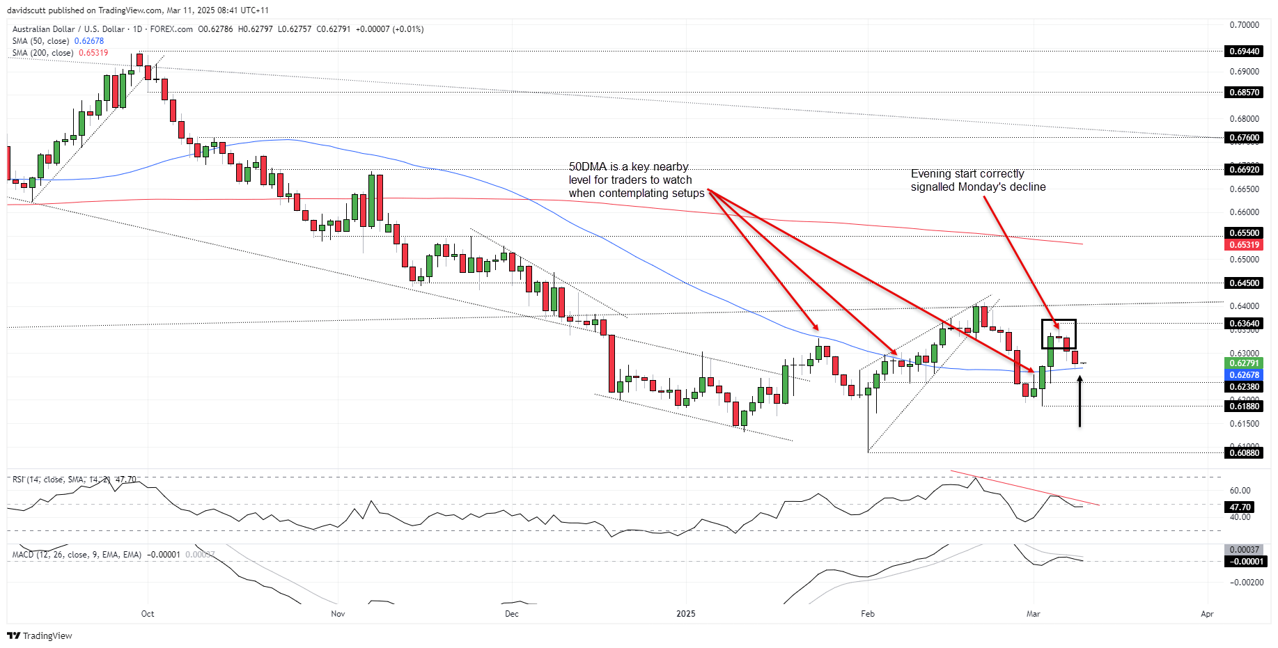Viewport: 1278px width, 648px height.
Task: Click the 60.00 RSI axis tick
Action: point(1240,491)
